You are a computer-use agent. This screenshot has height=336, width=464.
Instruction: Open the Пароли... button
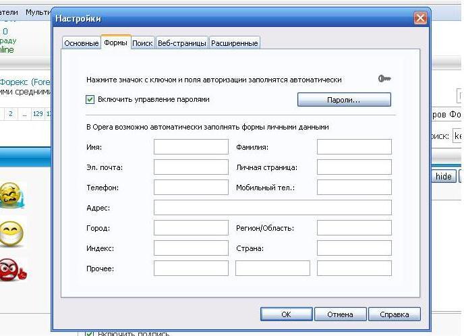click(x=344, y=100)
